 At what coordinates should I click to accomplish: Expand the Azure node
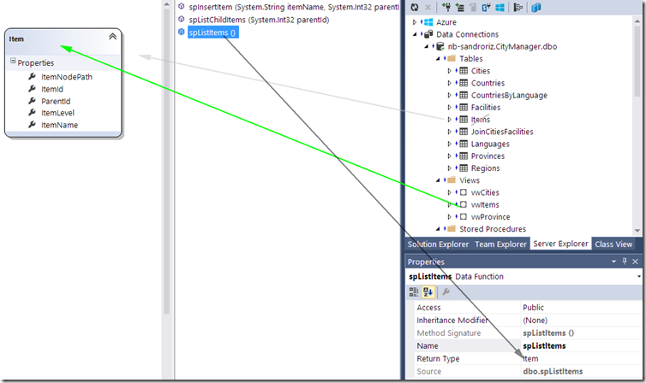(416, 21)
